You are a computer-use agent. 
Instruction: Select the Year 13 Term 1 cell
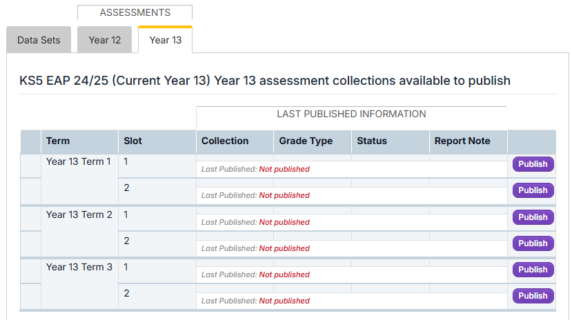pos(79,162)
